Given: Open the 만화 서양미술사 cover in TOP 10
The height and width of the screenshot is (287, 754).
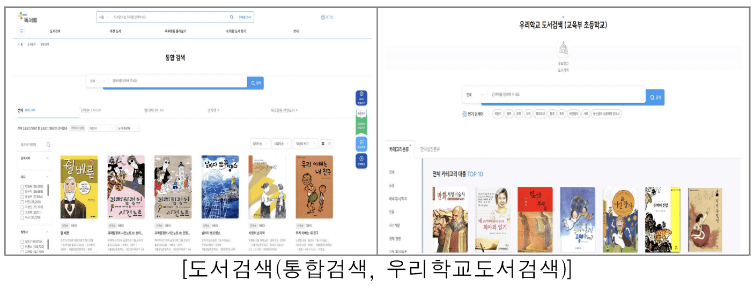Looking at the screenshot, I should coord(450,220).
